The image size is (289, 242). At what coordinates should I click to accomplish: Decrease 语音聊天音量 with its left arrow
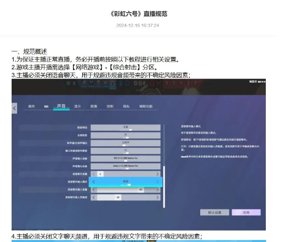pyautogui.click(x=94, y=174)
